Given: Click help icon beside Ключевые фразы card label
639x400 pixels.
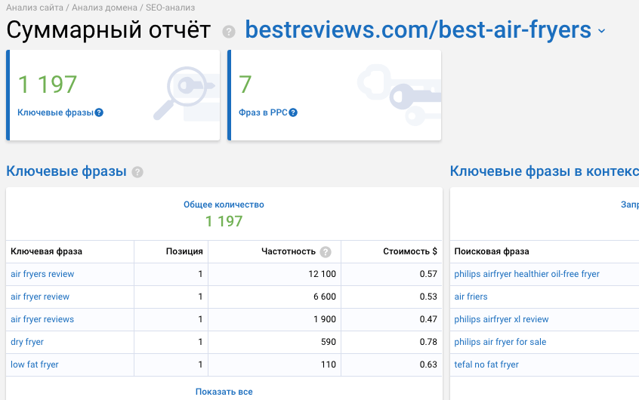Looking at the screenshot, I should (x=99, y=113).
